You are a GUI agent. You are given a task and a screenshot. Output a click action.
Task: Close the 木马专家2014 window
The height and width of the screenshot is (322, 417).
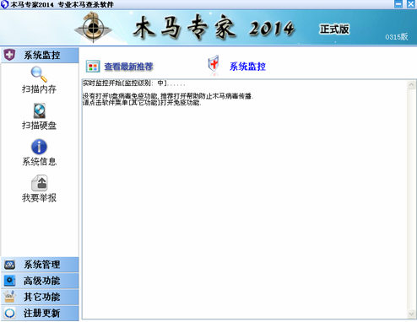(411, 4)
